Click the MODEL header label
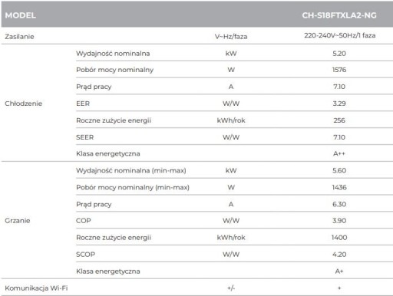 coord(20,15)
